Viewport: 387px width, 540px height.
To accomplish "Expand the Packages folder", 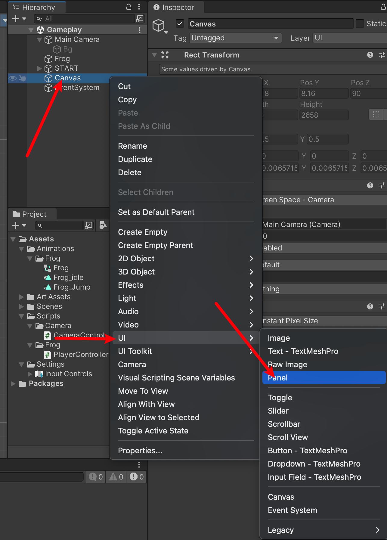I will tap(13, 384).
